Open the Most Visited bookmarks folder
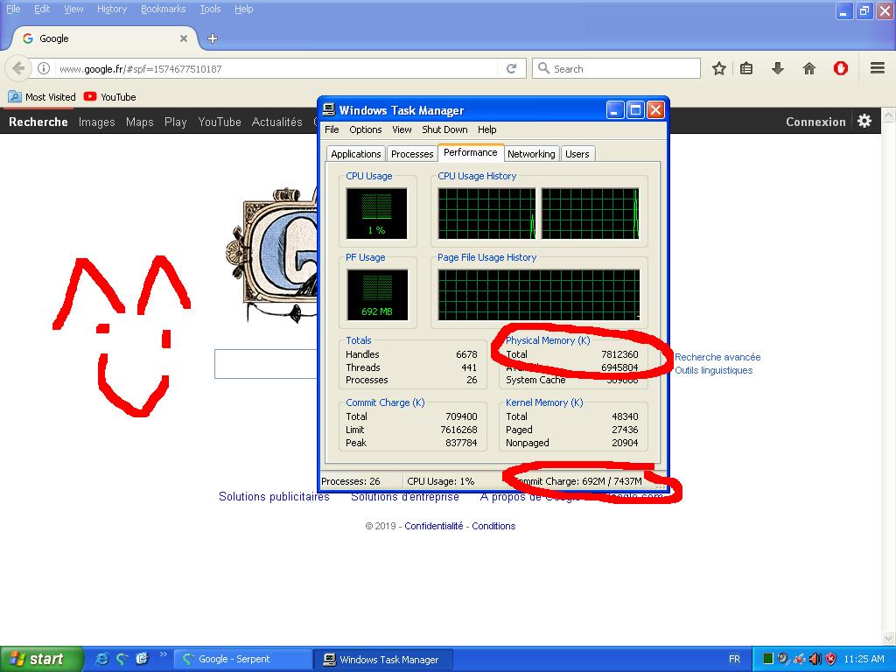This screenshot has height=672, width=896. tap(42, 97)
